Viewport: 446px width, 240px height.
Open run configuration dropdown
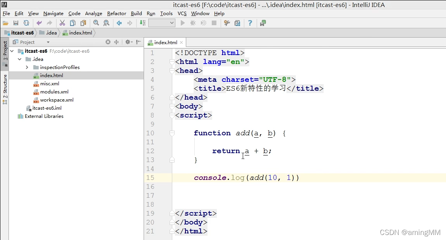[x=161, y=23]
